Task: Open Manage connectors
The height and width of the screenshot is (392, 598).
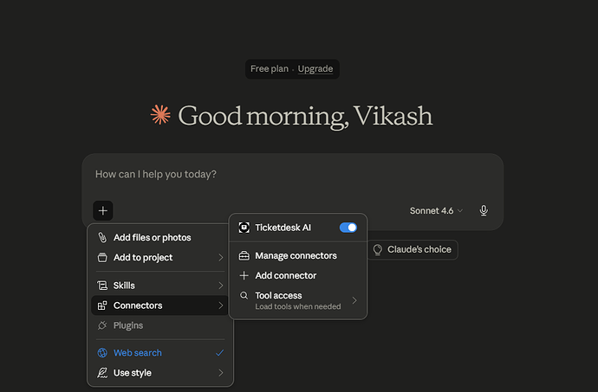Action: click(x=298, y=255)
